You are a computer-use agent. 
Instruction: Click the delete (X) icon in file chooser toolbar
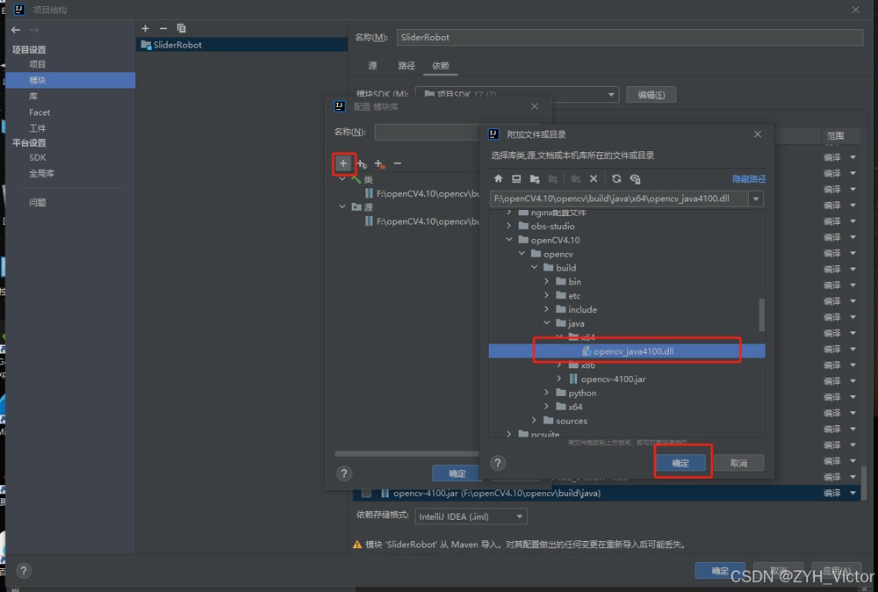click(594, 178)
